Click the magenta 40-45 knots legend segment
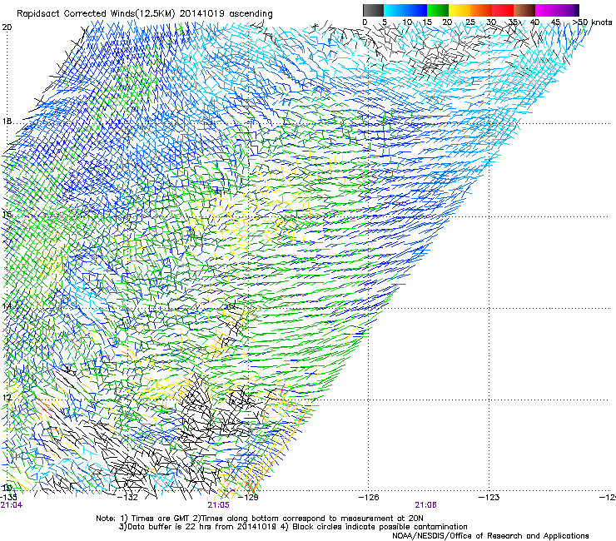616x541 pixels. click(x=546, y=10)
